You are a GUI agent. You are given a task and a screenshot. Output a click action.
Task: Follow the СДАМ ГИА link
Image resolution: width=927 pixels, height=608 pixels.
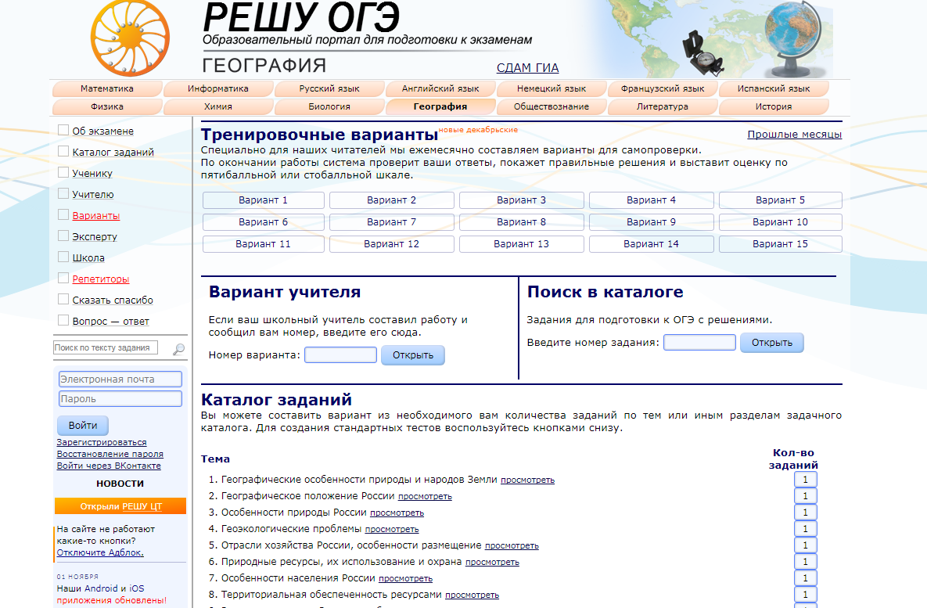tap(527, 67)
